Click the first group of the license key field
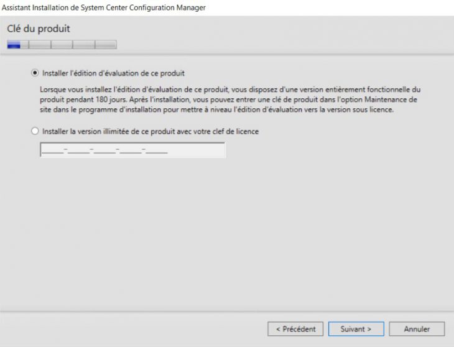 [x=52, y=150]
